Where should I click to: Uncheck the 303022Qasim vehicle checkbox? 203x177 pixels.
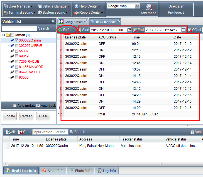(16, 40)
